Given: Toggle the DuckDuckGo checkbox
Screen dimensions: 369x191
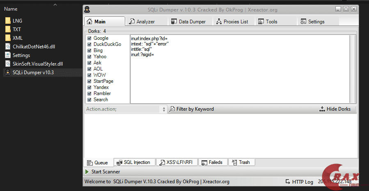Looking at the screenshot, I should click(x=89, y=44).
